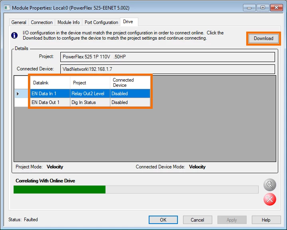
Task: Click the Dig In Status cell
Action: tap(90, 102)
